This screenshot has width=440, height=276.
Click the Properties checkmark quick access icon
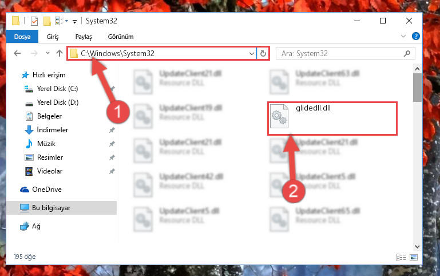[34, 21]
